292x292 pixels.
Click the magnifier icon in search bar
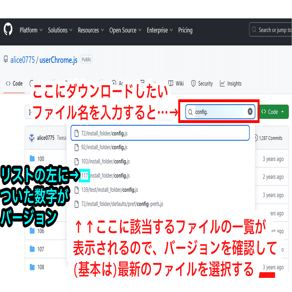pyautogui.click(x=191, y=111)
